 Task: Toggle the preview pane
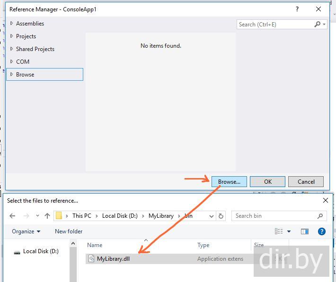coord(304,231)
